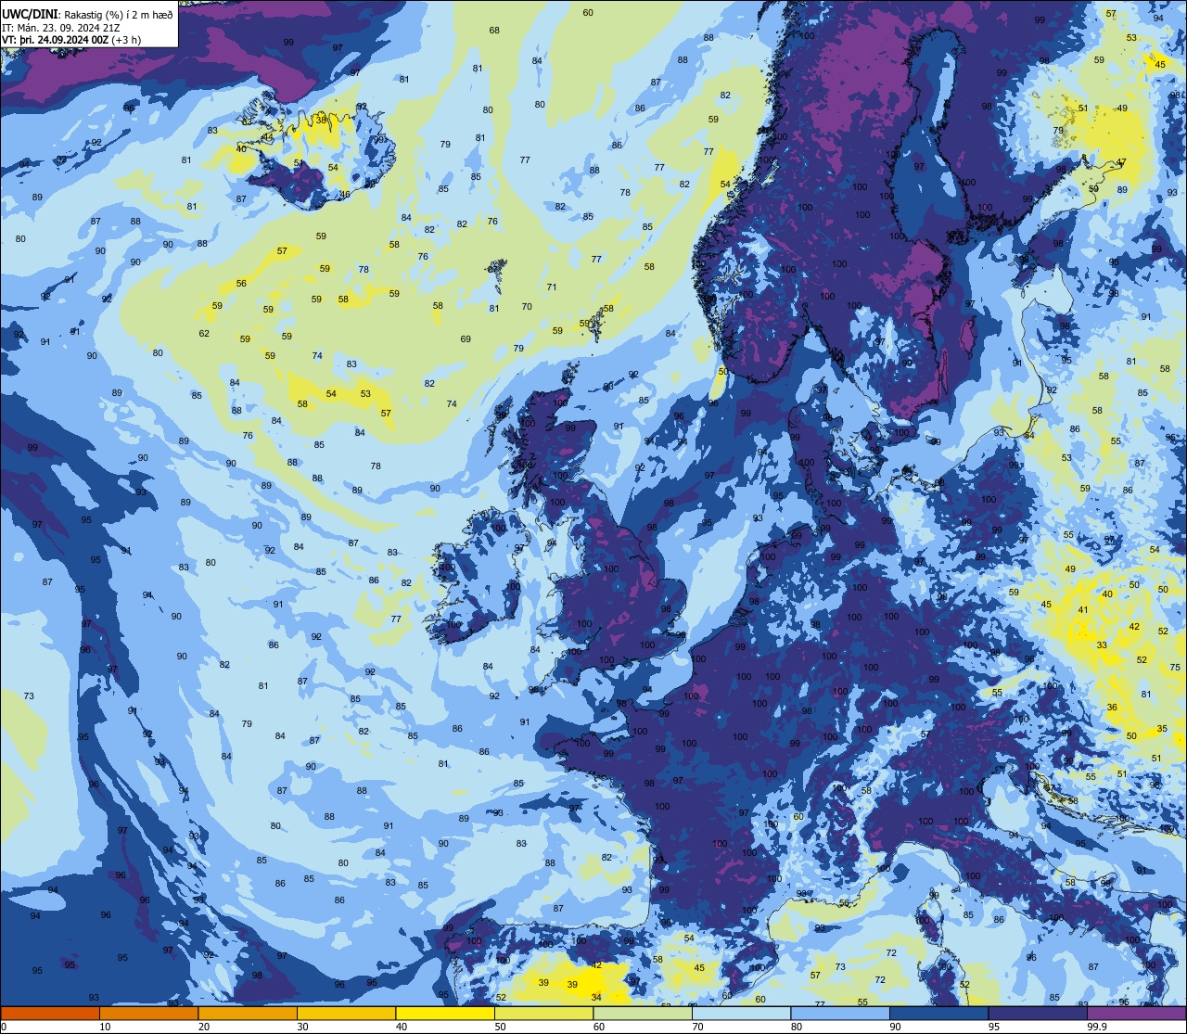Click the legend scale label 40

[402, 1027]
